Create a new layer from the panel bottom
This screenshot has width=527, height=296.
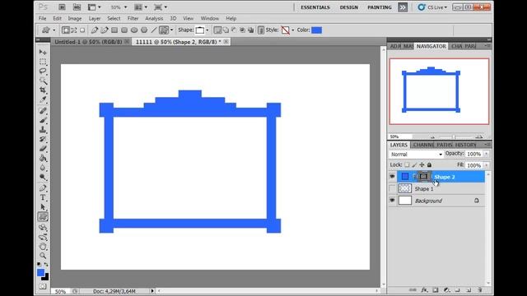469,290
